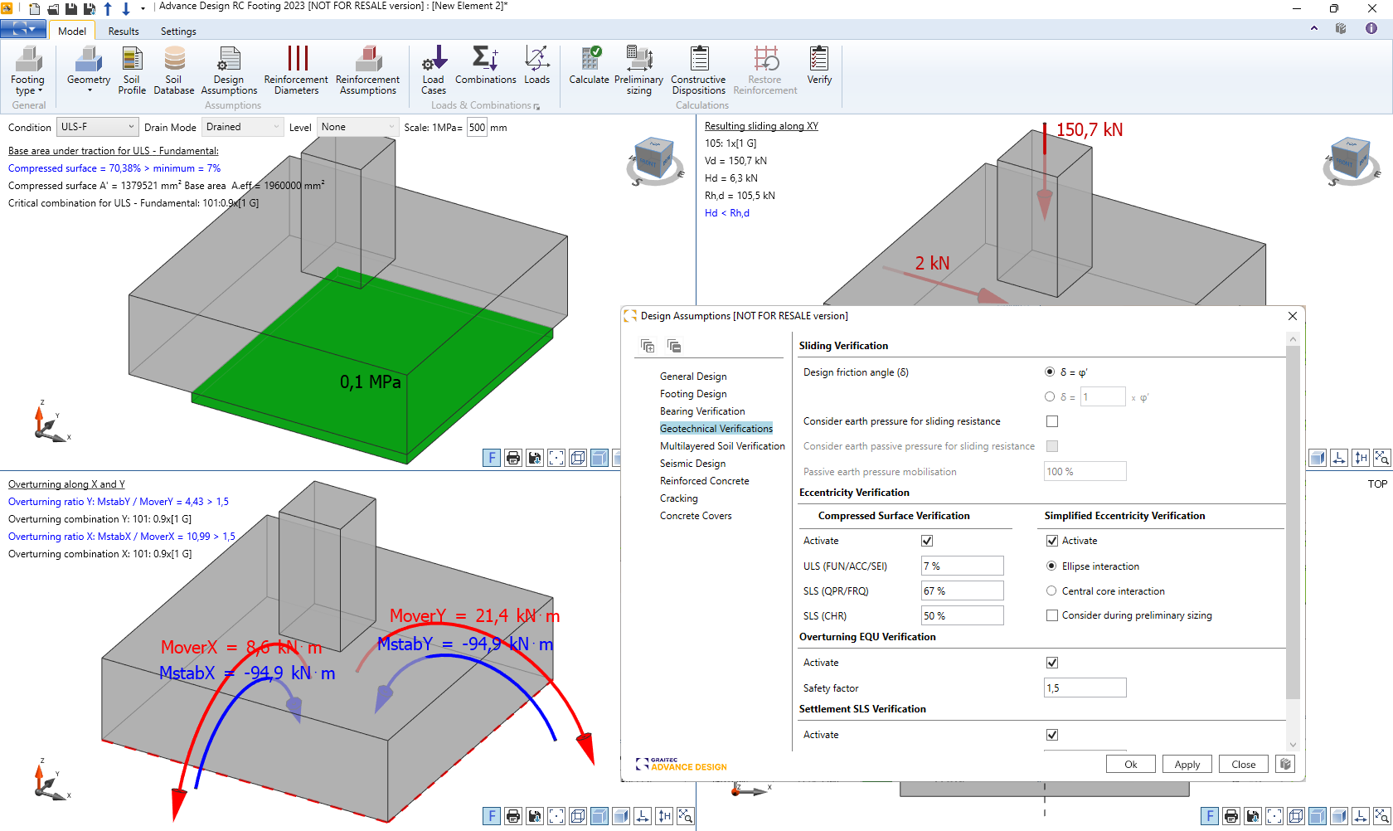Select Central core interaction radio button
The image size is (1393, 831).
point(1051,591)
